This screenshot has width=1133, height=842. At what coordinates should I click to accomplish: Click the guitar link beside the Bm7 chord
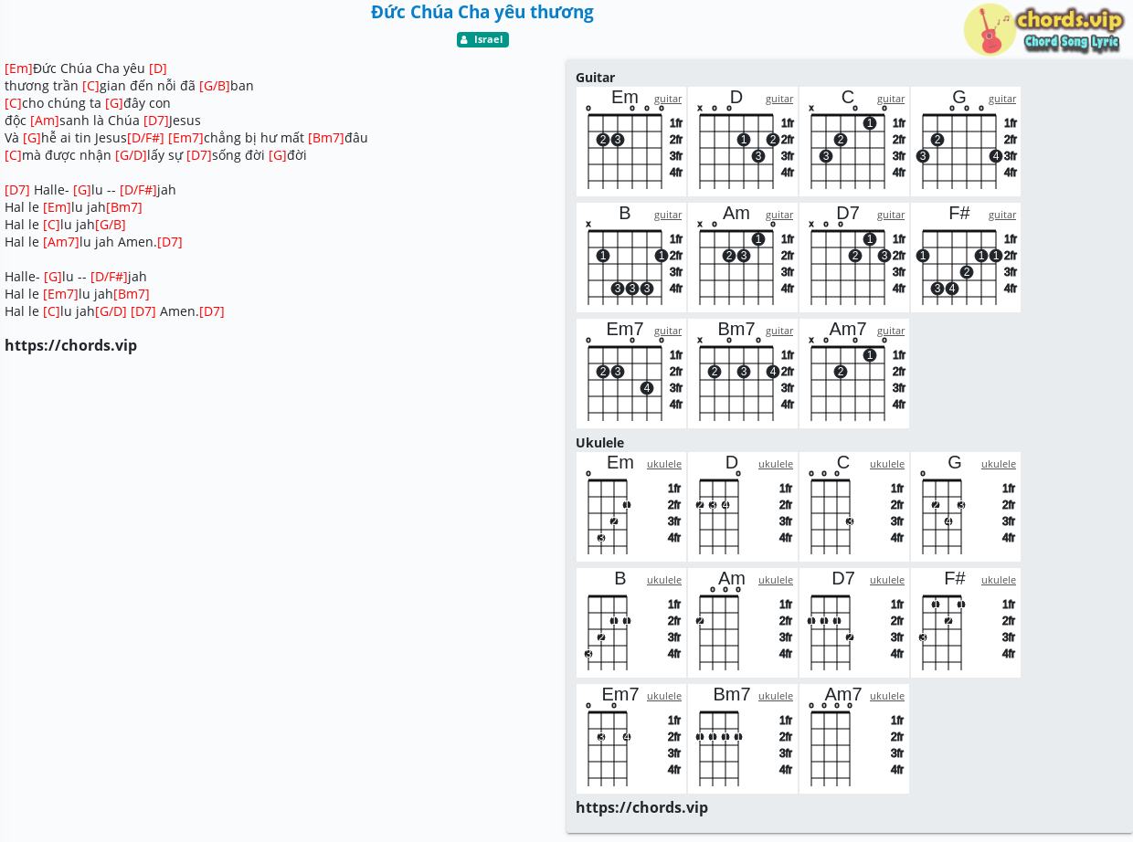[x=779, y=331]
